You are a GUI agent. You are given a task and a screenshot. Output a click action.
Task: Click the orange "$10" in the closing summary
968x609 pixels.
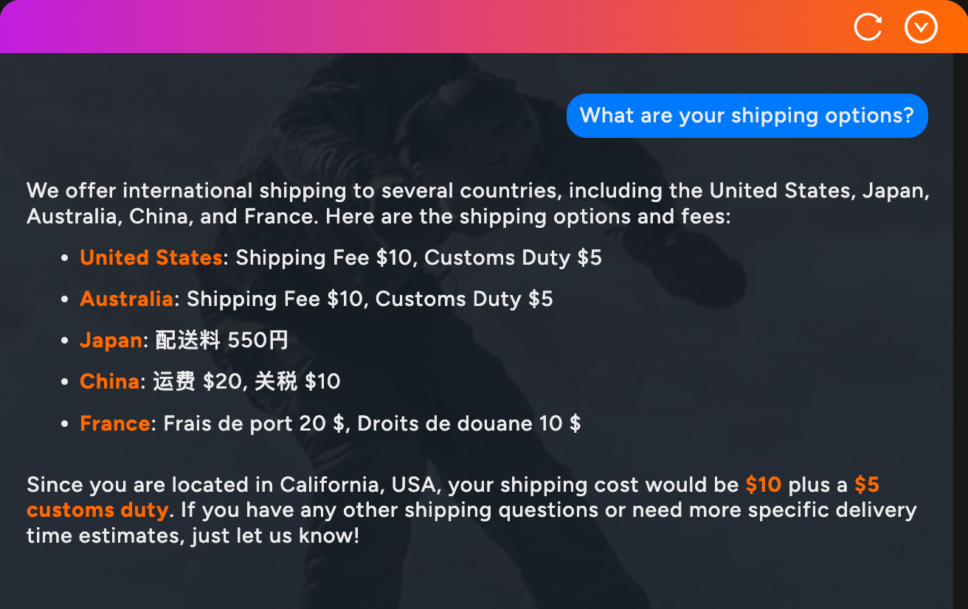pos(763,484)
